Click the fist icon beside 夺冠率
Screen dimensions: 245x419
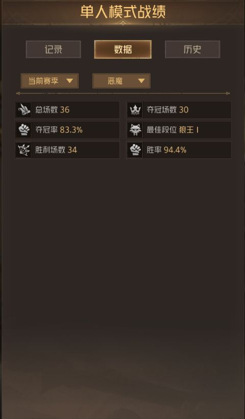(x=23, y=130)
